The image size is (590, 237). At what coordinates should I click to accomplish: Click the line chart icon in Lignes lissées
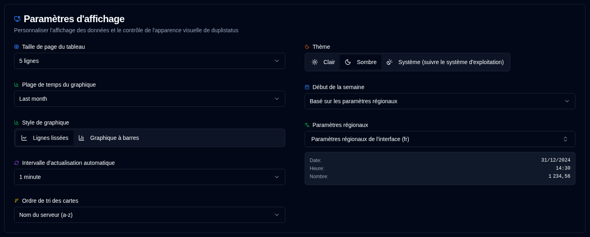tap(24, 138)
